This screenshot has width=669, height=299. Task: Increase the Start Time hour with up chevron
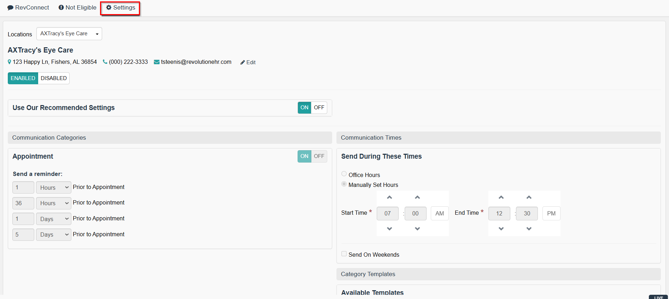pos(389,197)
